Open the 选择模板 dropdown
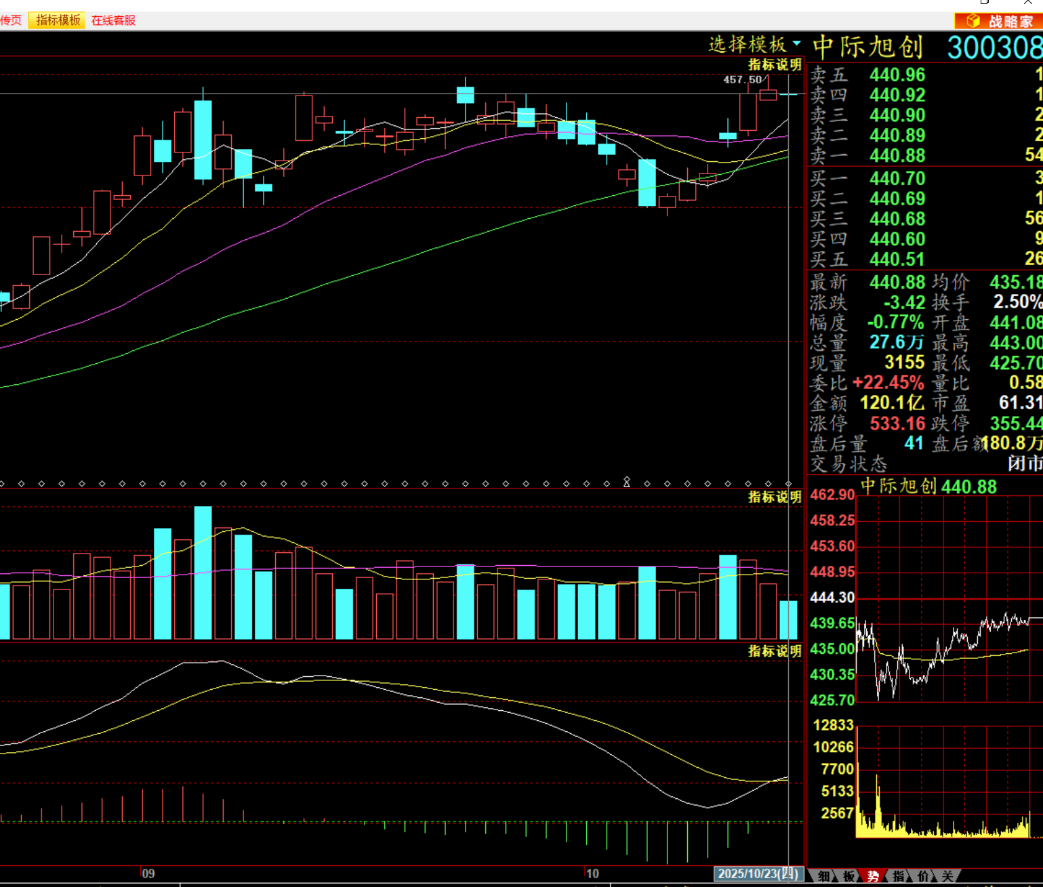 click(754, 45)
